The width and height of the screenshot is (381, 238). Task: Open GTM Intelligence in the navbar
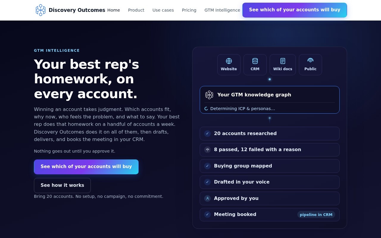tap(222, 10)
